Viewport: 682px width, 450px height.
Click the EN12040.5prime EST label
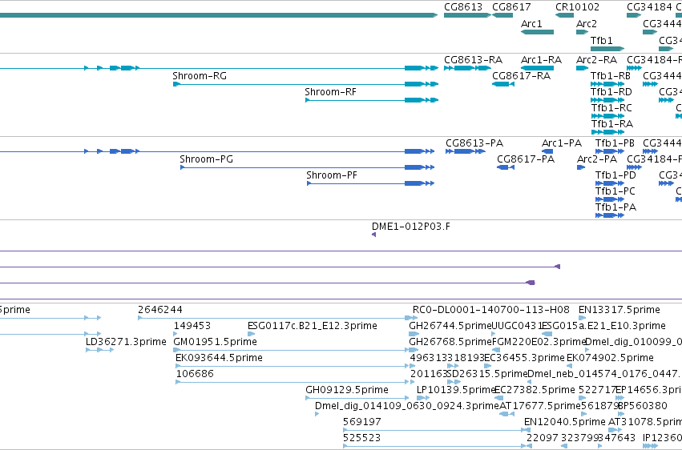564,423
